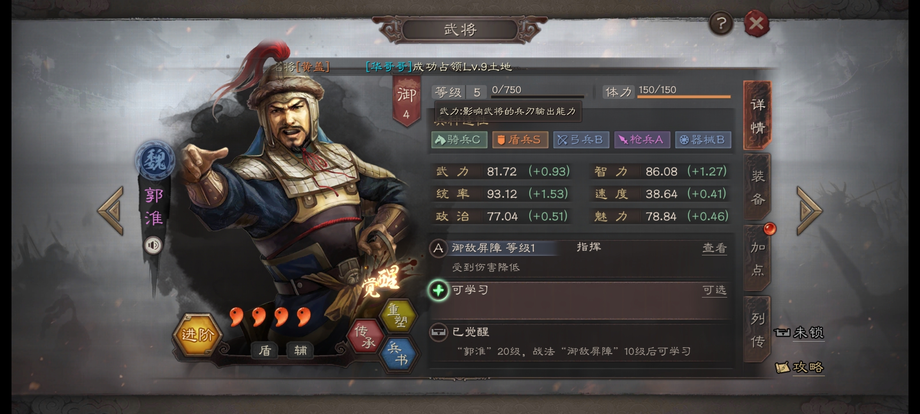This screenshot has width=920, height=414.
Task: Switch to the 加点 stat points tab
Action: 757,259
